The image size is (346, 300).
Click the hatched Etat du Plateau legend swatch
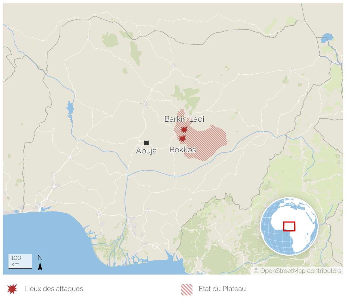tap(187, 290)
